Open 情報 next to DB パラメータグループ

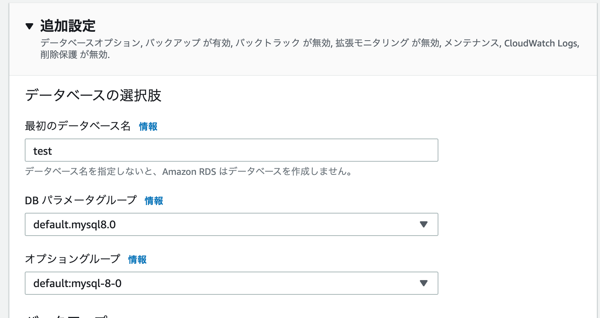[x=153, y=201]
